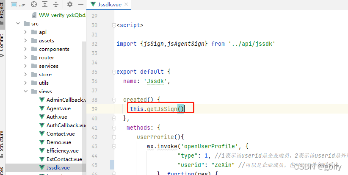The height and width of the screenshot is (175, 348).
Task: Click Expand All in project toolbar
Action: (45, 4)
